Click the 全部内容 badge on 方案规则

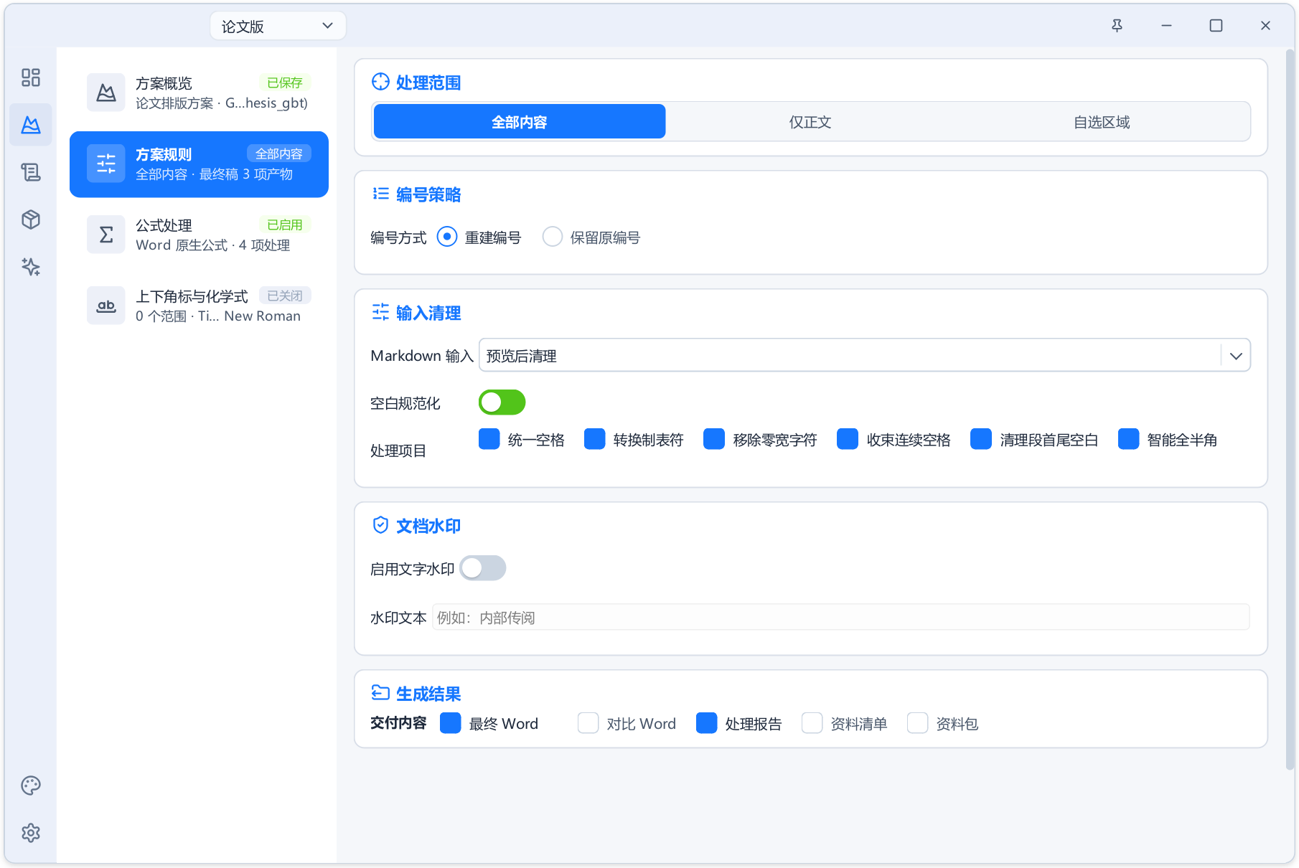(279, 154)
